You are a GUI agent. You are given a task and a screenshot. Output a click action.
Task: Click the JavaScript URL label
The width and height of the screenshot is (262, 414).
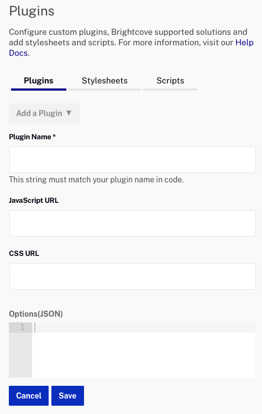pos(34,201)
